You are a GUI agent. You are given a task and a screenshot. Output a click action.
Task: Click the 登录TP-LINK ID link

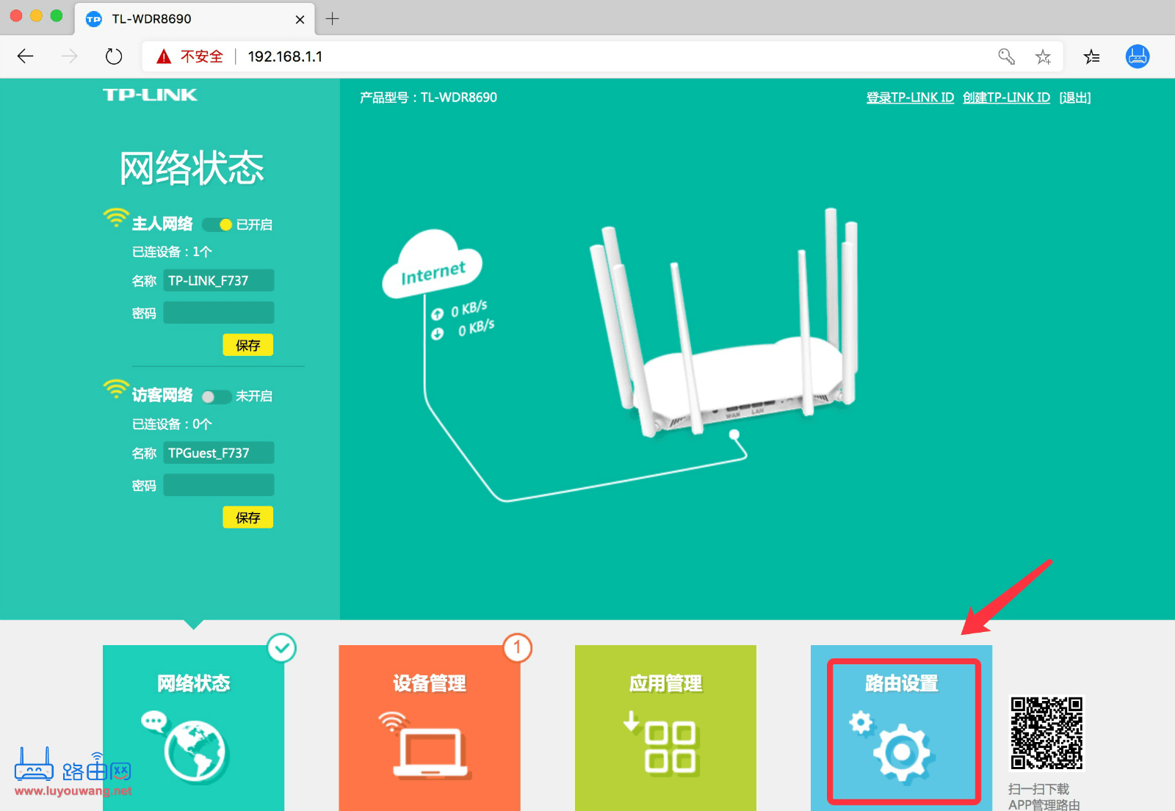coord(910,98)
